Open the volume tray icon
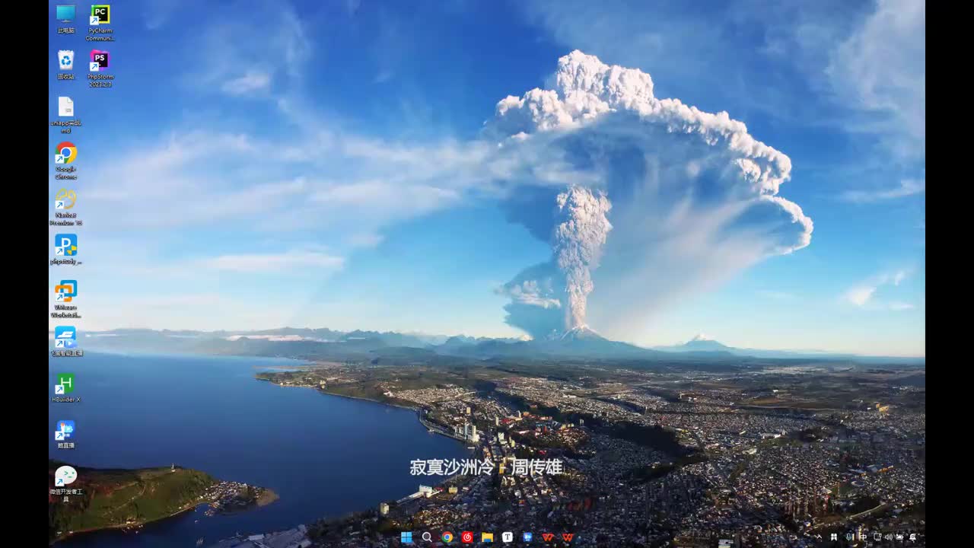Screen dimensions: 974x548 pyautogui.click(x=888, y=537)
